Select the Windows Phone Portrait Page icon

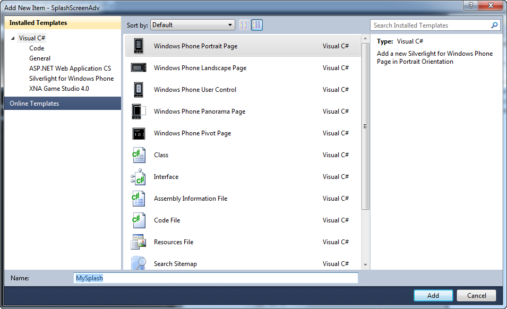pos(139,46)
